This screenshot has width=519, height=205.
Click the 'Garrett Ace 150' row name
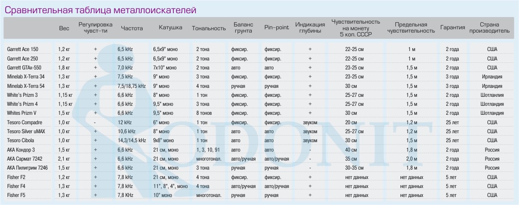coord(23,49)
